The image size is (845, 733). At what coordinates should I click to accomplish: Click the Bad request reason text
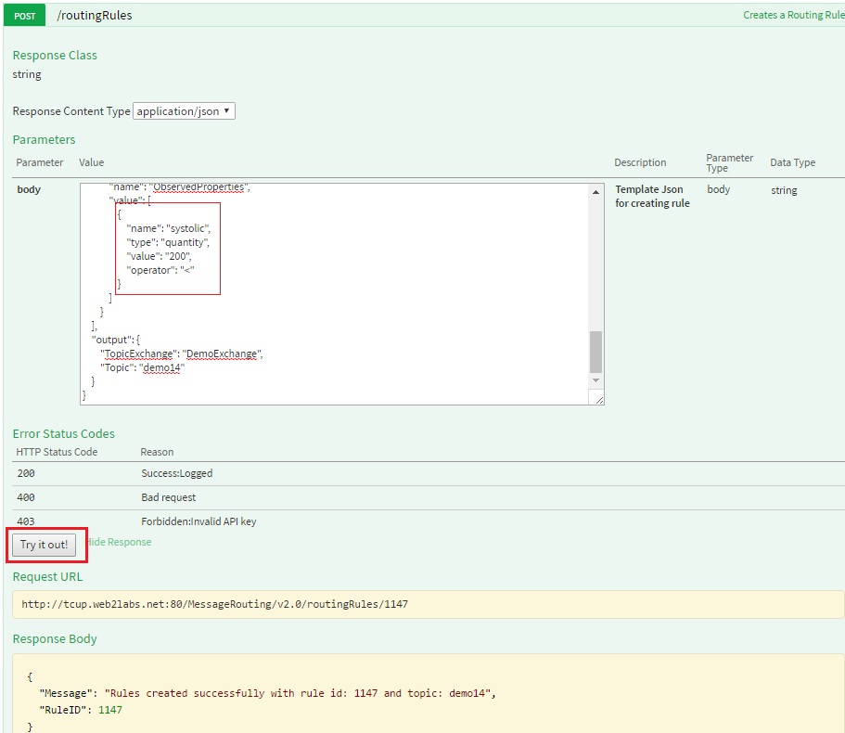click(168, 497)
